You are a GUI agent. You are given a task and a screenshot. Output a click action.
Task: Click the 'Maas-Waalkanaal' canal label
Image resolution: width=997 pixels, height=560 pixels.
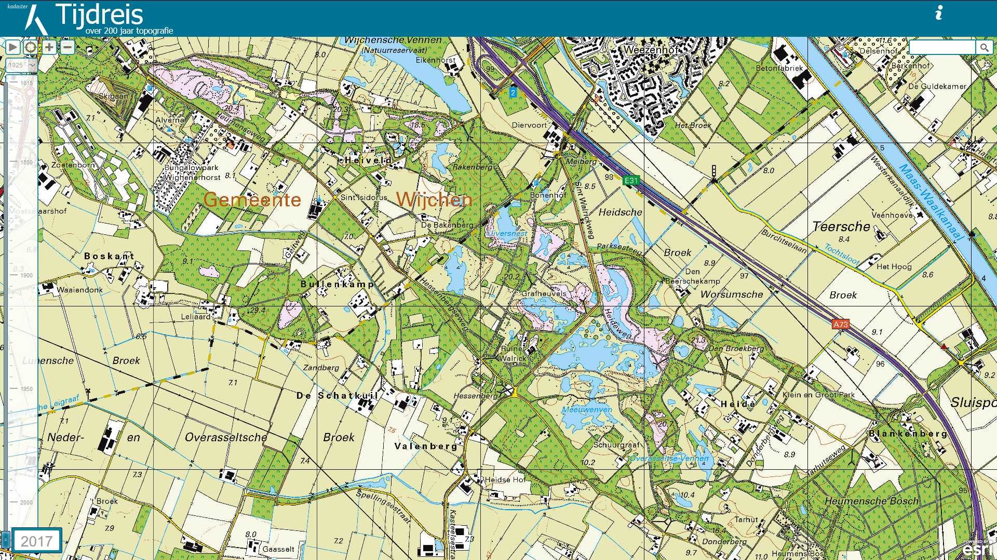[x=931, y=202]
